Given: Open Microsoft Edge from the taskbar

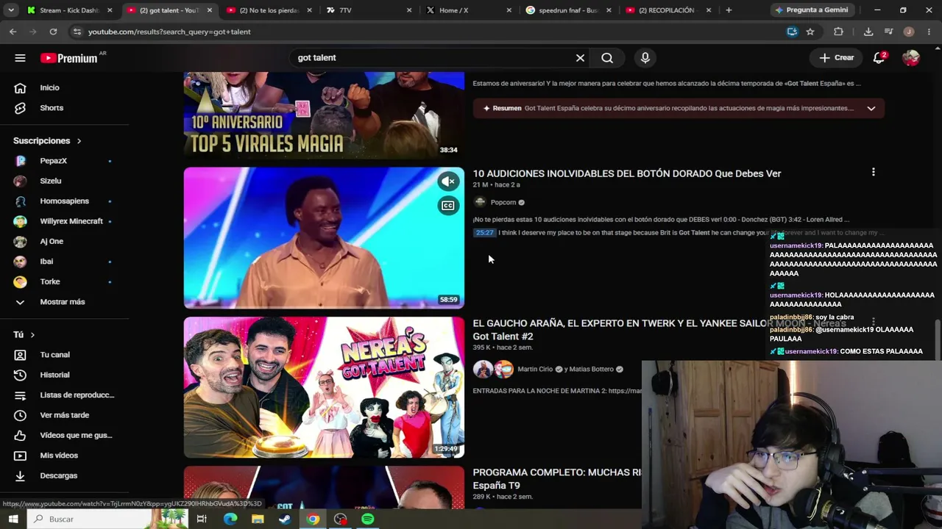Looking at the screenshot, I should (230, 519).
